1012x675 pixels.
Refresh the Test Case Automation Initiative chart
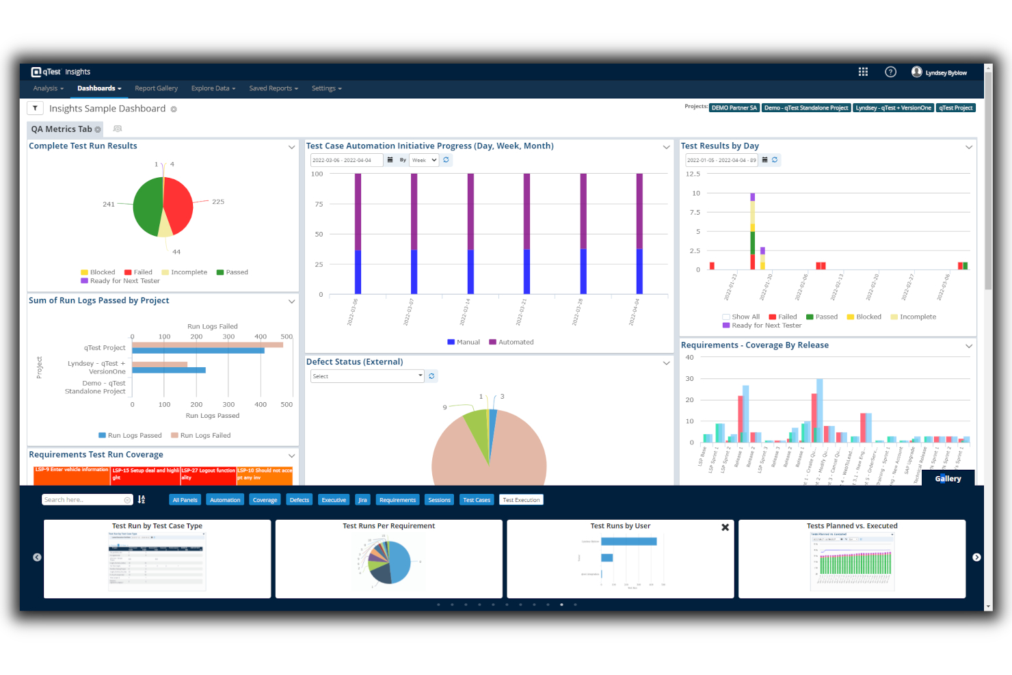pos(446,160)
